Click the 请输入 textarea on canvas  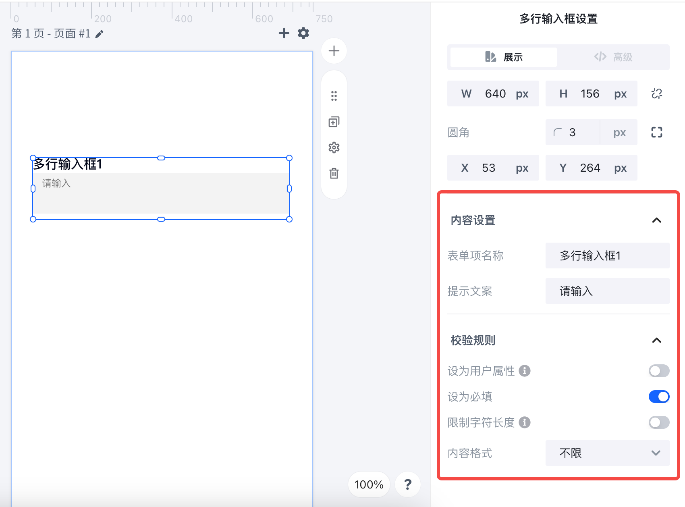[x=161, y=193]
